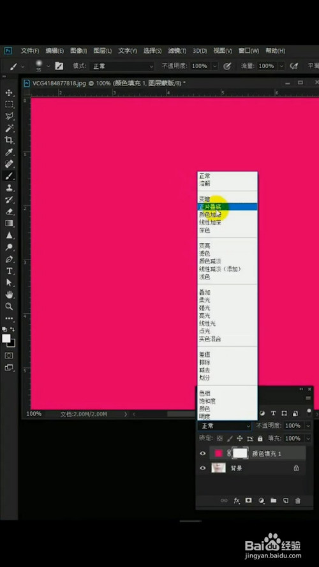
Task: Create a new layer from Layers panel
Action: (x=285, y=501)
